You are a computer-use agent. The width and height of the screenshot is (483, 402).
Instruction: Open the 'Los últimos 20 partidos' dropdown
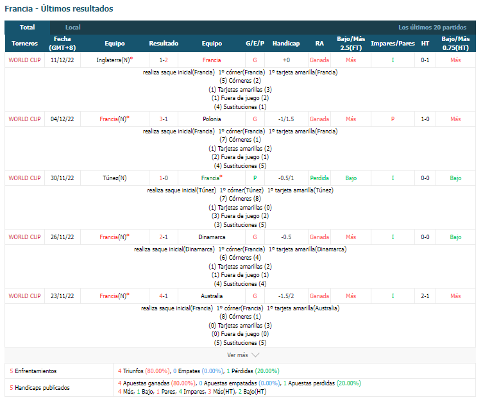point(432,28)
